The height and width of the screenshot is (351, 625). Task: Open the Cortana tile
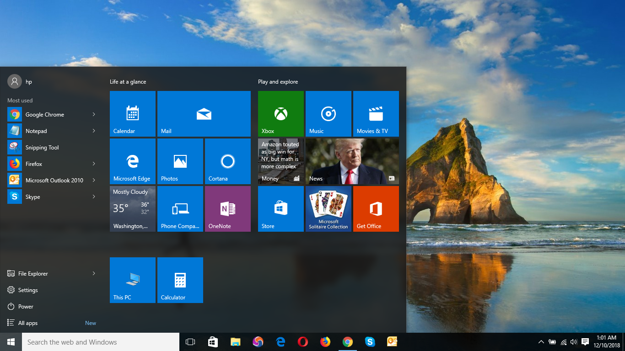[228, 161]
